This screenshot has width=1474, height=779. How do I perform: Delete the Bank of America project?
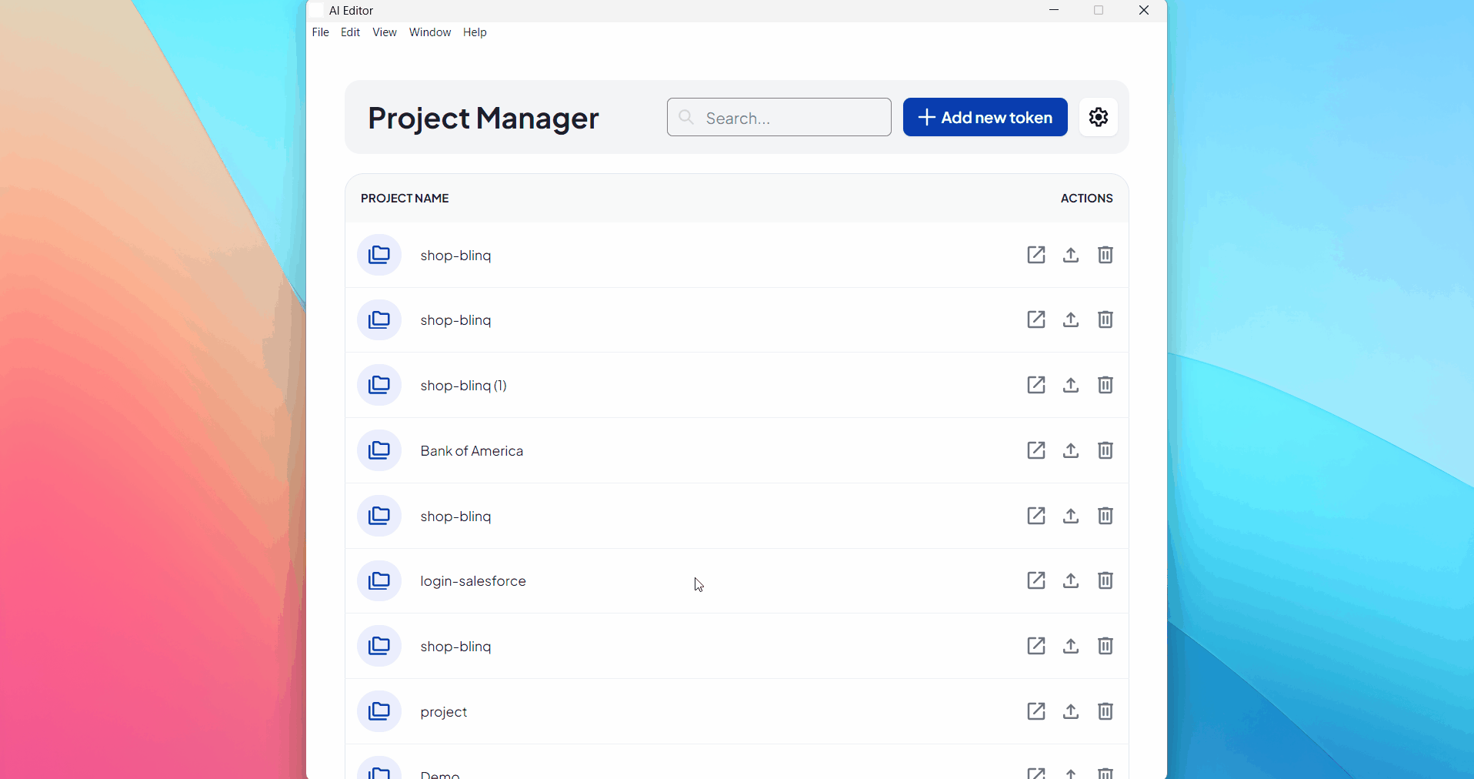[x=1105, y=450]
